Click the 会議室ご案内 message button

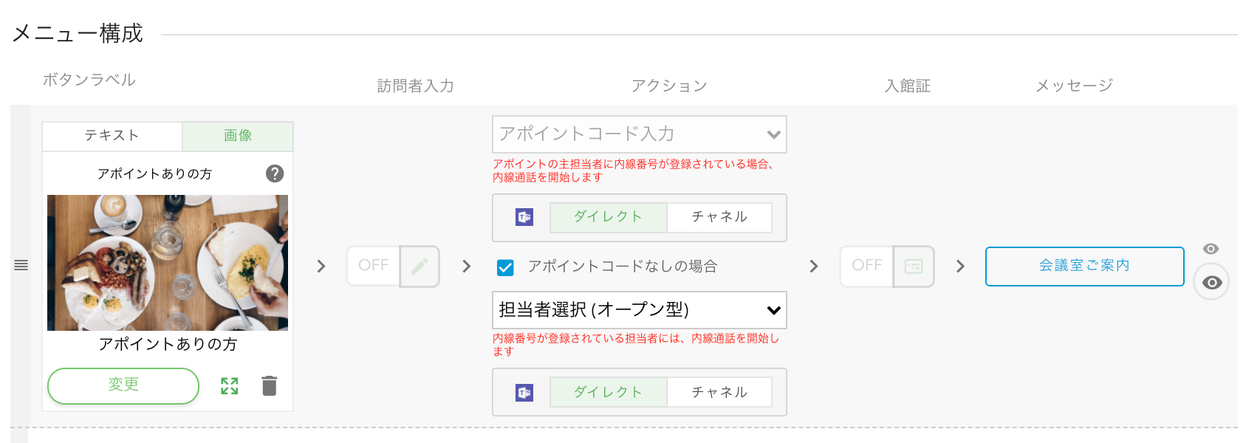1084,266
